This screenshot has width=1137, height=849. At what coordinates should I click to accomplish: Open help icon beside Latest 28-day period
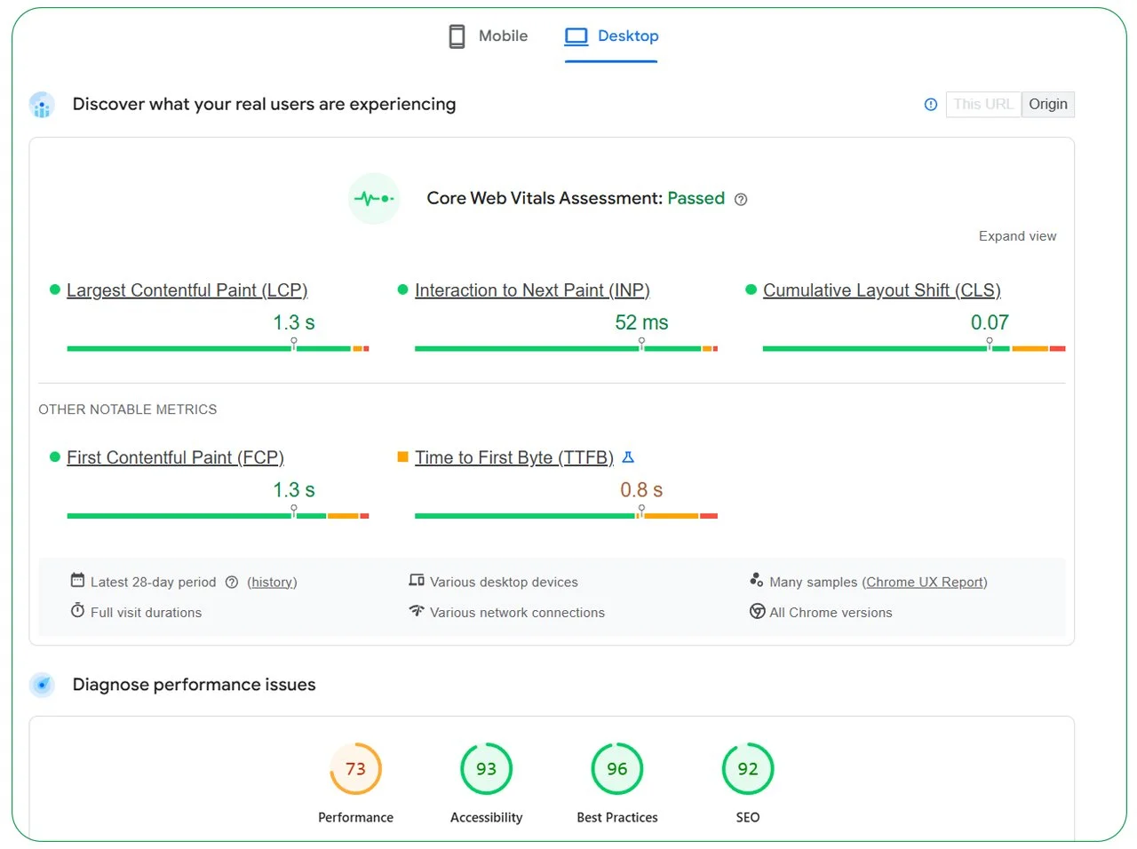(232, 583)
